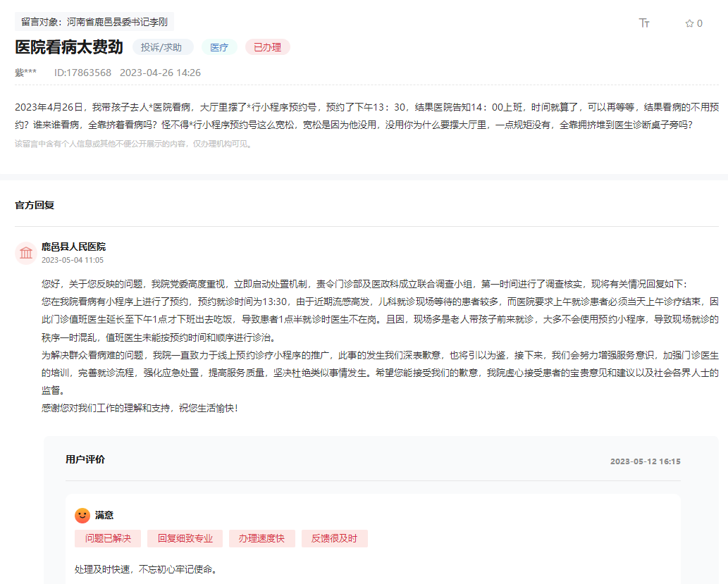Click the 官方回复 section heading
Viewport: 728px width, 584px height.
point(35,205)
